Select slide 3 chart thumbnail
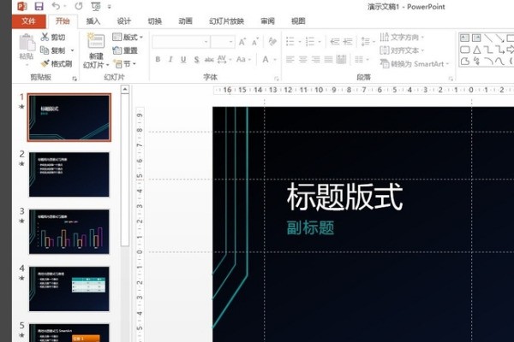This screenshot has width=514, height=342. (69, 232)
